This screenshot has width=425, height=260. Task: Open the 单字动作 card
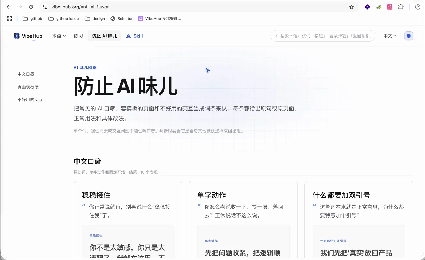point(243,220)
